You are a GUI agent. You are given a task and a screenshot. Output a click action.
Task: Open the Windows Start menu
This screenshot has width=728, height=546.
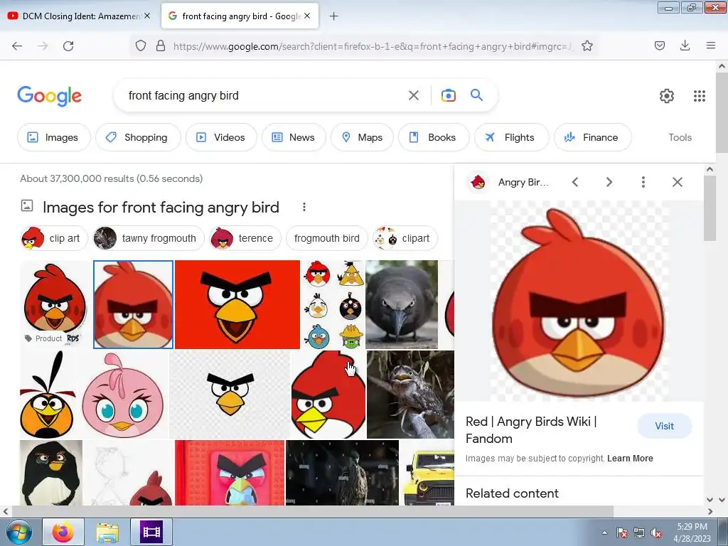click(x=18, y=532)
